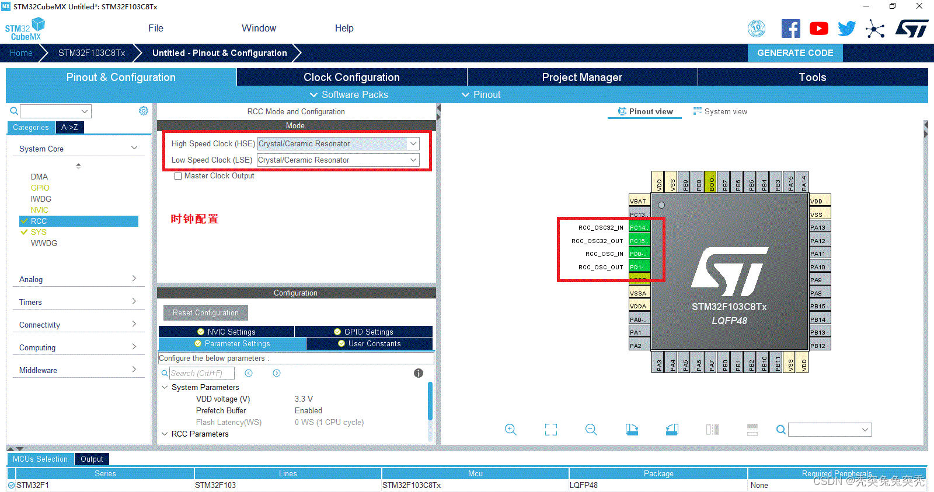Click the BOOT0 pin on chip
The height and width of the screenshot is (492, 934).
click(710, 182)
